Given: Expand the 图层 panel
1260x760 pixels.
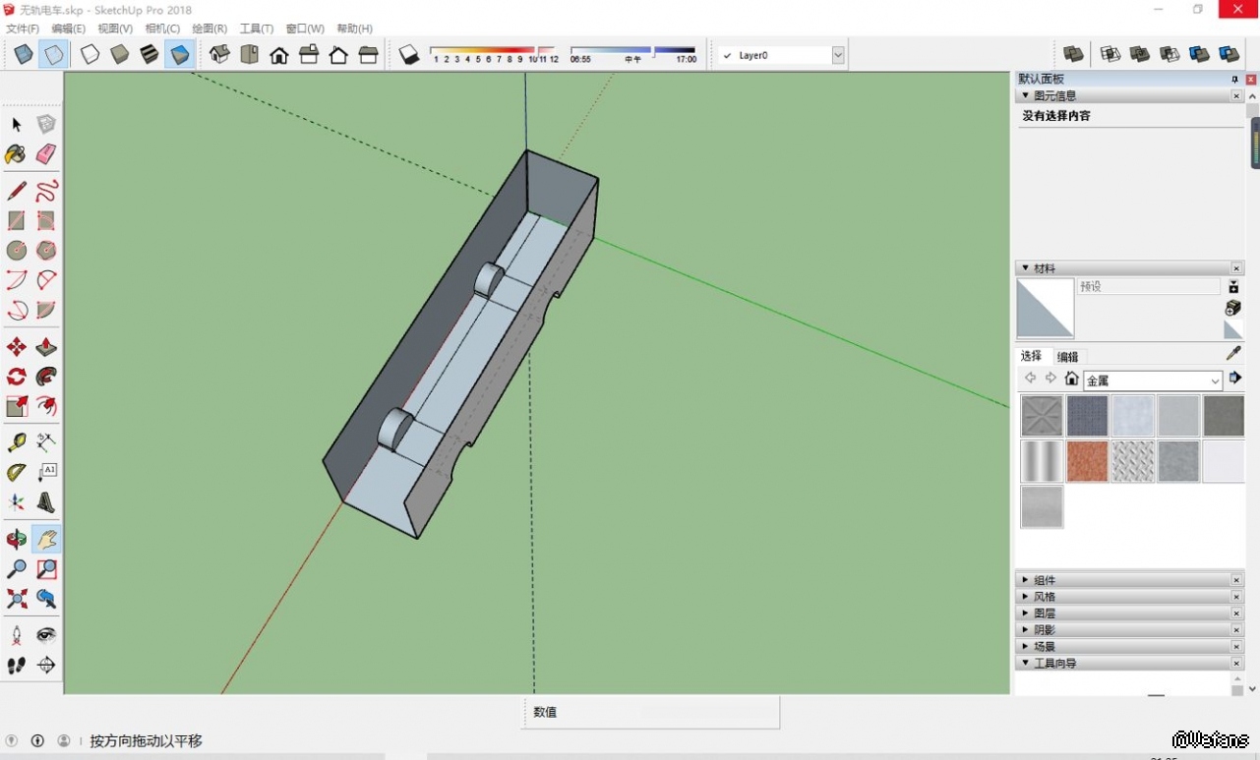Looking at the screenshot, I should click(x=1044, y=614).
